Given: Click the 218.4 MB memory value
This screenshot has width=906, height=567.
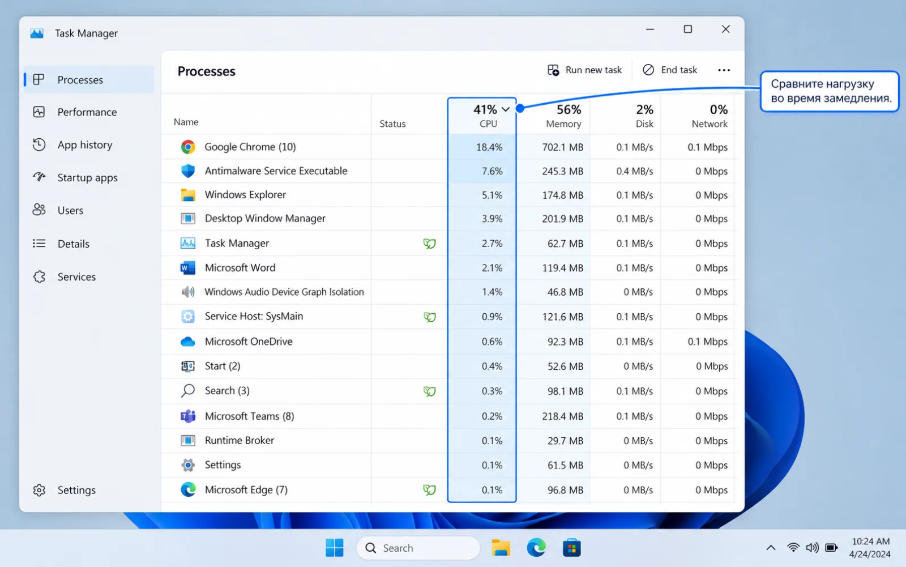Looking at the screenshot, I should point(562,416).
